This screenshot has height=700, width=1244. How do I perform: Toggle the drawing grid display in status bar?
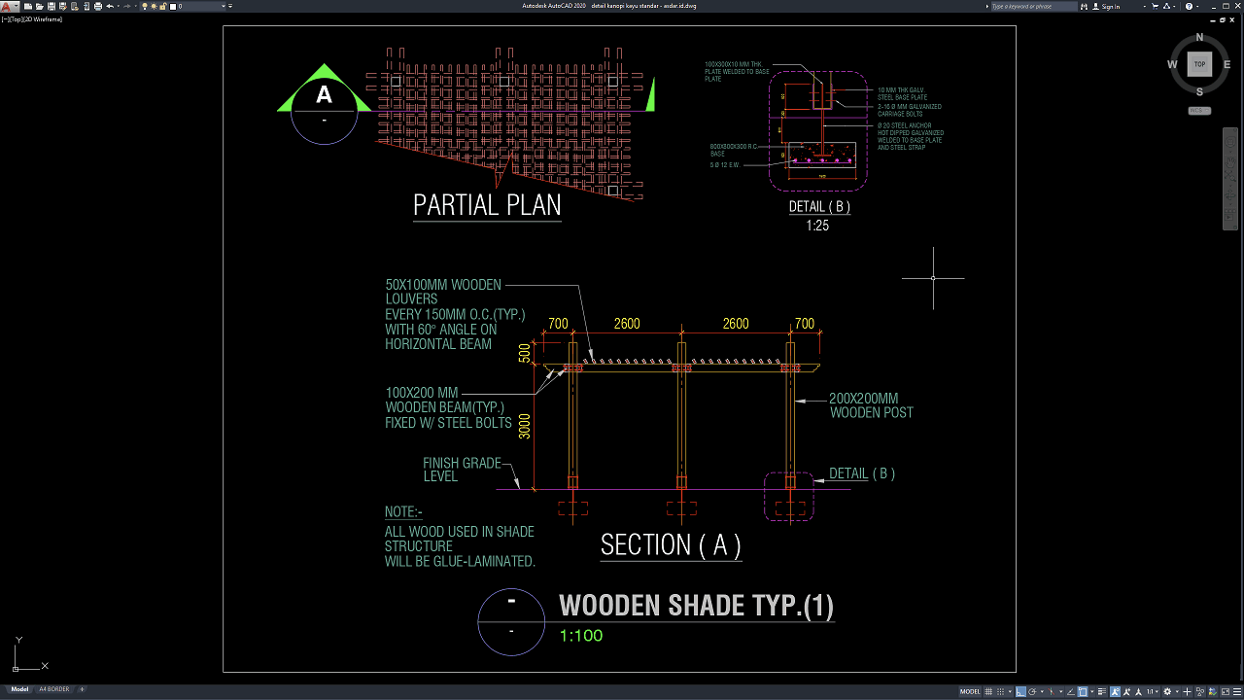[990, 691]
